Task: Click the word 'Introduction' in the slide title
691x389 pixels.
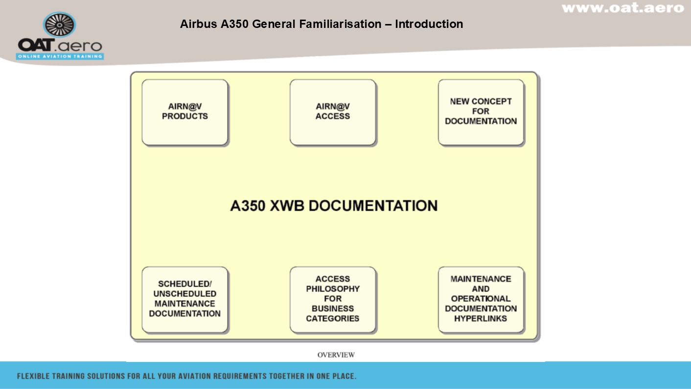Action: click(x=429, y=24)
